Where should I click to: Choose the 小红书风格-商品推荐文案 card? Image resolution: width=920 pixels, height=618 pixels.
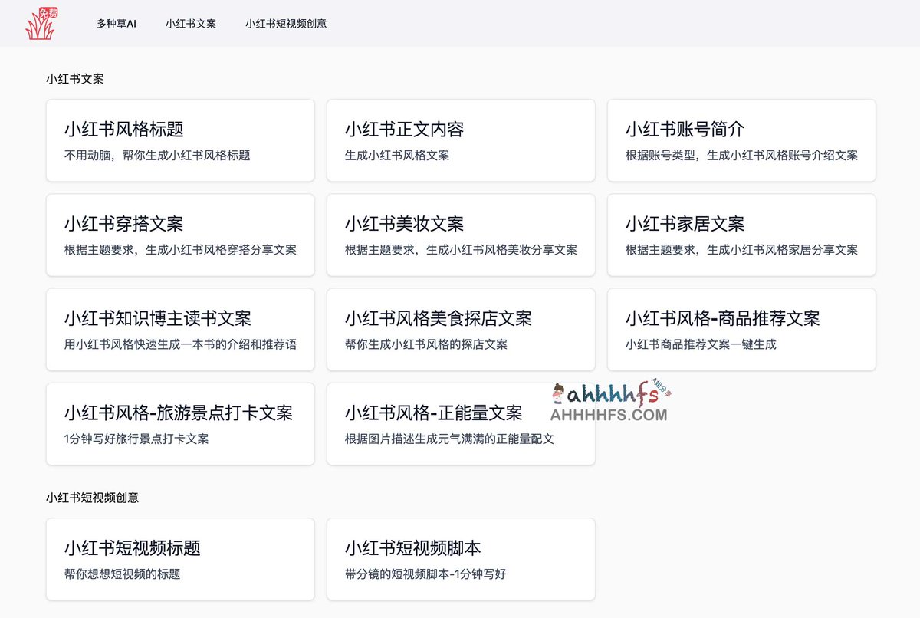click(741, 330)
